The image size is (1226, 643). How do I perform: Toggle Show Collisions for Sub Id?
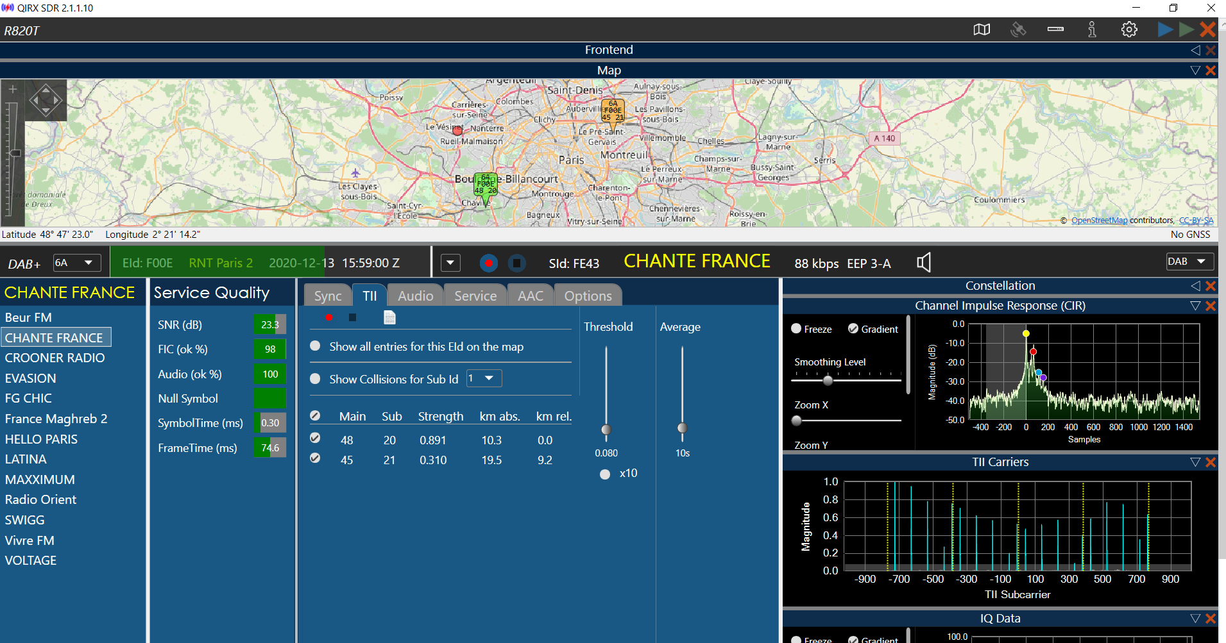(315, 379)
